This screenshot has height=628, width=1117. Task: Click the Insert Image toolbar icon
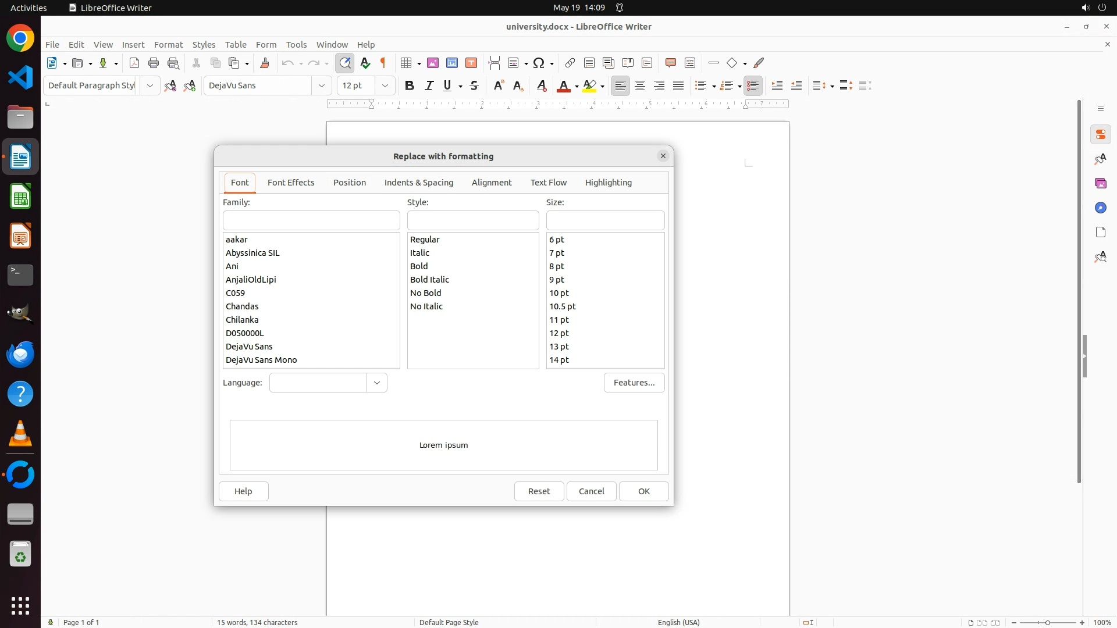[x=433, y=63]
